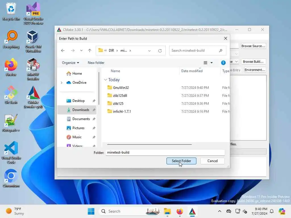
Task: Open Chromium desktop shortcut
Action: pos(11,178)
